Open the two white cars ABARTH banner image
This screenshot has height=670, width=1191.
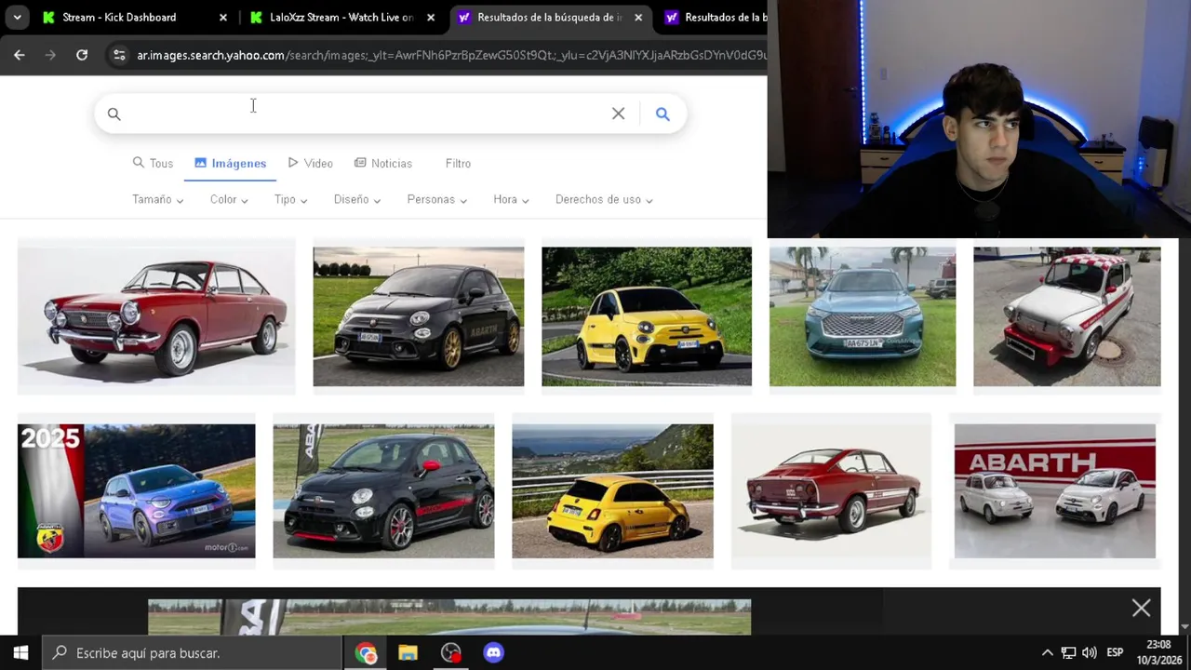tap(1055, 490)
